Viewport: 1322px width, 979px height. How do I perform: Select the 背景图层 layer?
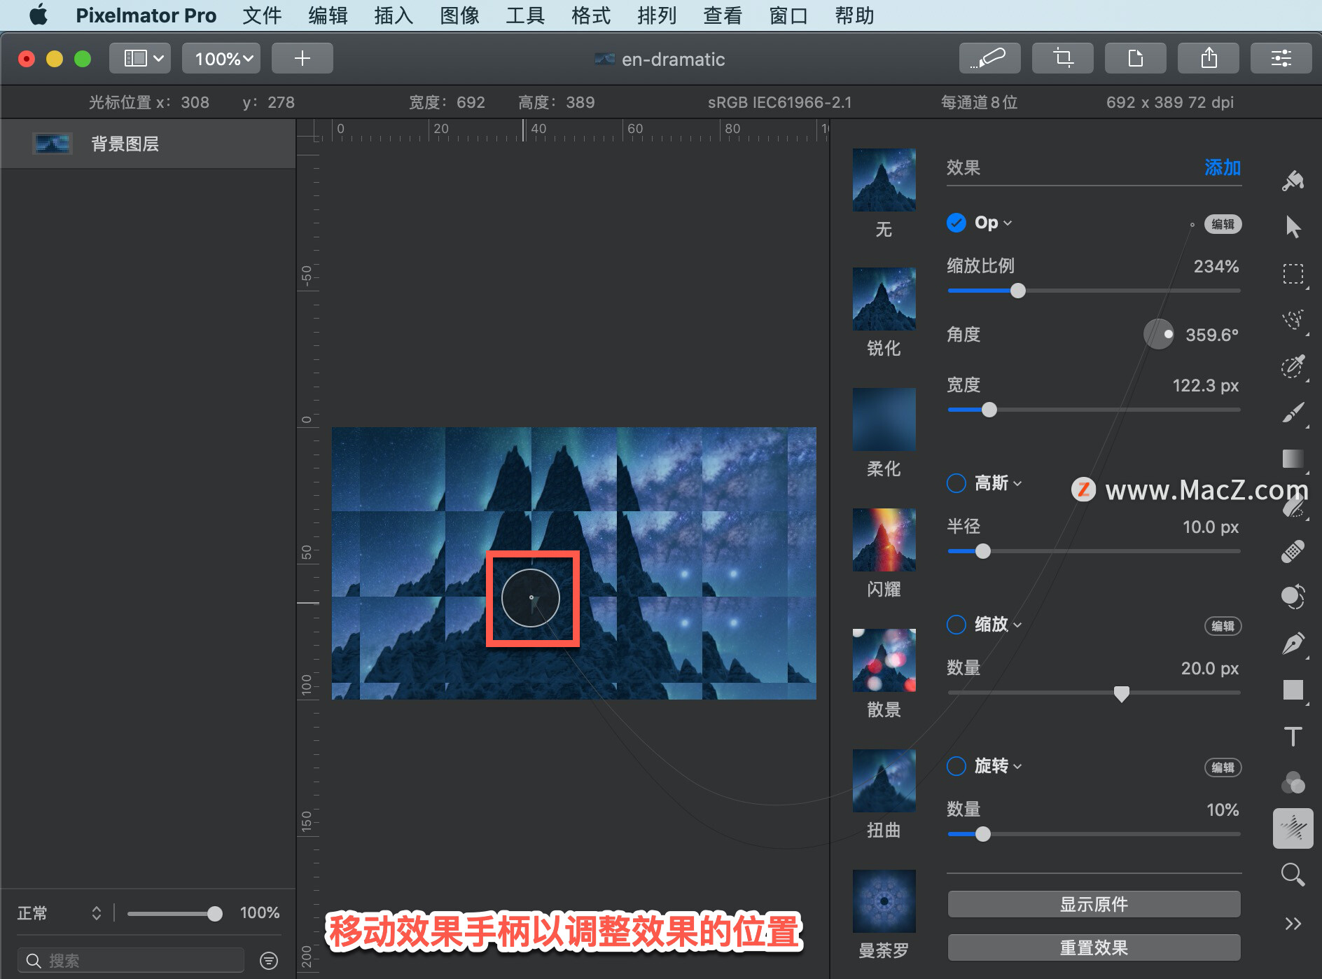pos(148,144)
